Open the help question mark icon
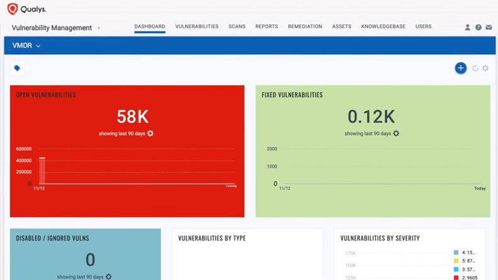The height and width of the screenshot is (280, 498). (x=478, y=28)
